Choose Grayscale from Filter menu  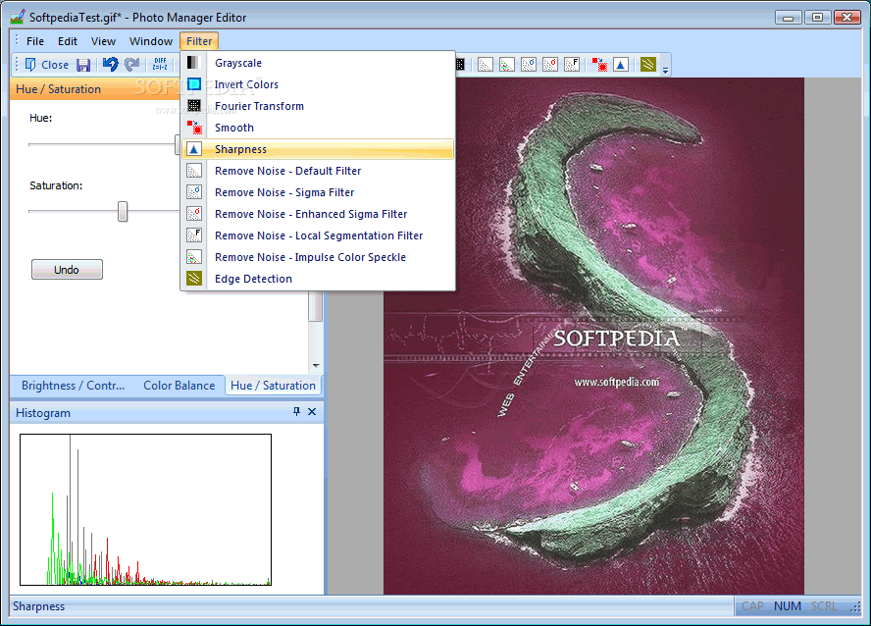tap(318, 63)
